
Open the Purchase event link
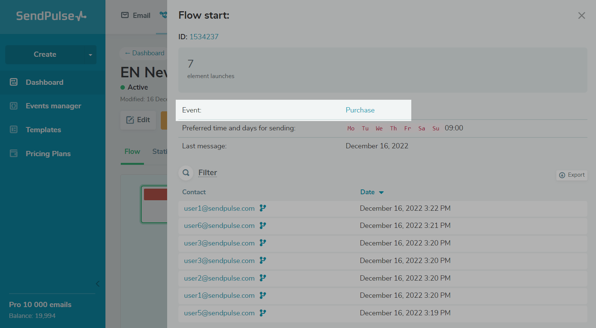tap(360, 110)
